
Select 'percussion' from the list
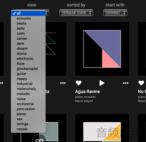pos(28,109)
